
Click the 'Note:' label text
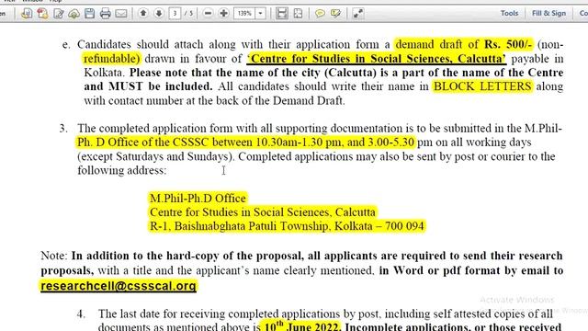point(53,256)
